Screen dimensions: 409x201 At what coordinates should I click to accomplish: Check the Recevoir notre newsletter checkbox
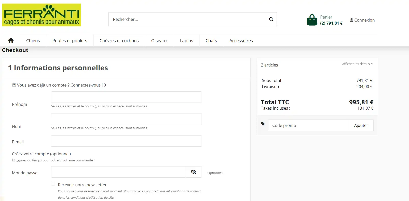(x=53, y=184)
